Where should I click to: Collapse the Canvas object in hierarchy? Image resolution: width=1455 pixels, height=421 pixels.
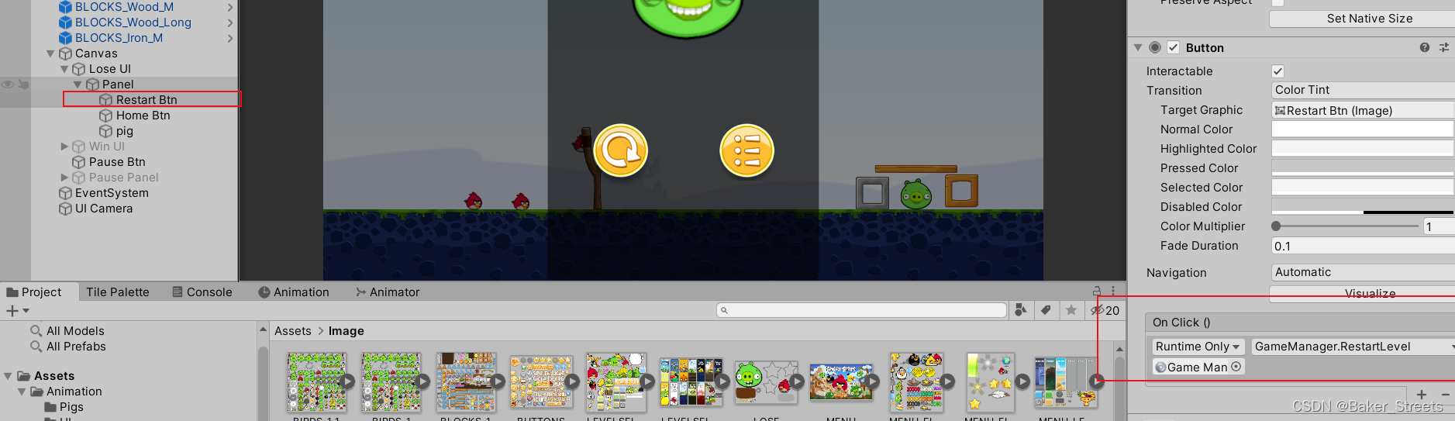(50, 53)
